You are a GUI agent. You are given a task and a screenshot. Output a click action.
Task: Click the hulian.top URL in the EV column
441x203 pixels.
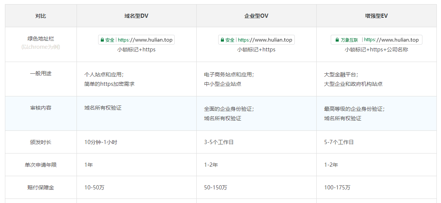point(391,40)
